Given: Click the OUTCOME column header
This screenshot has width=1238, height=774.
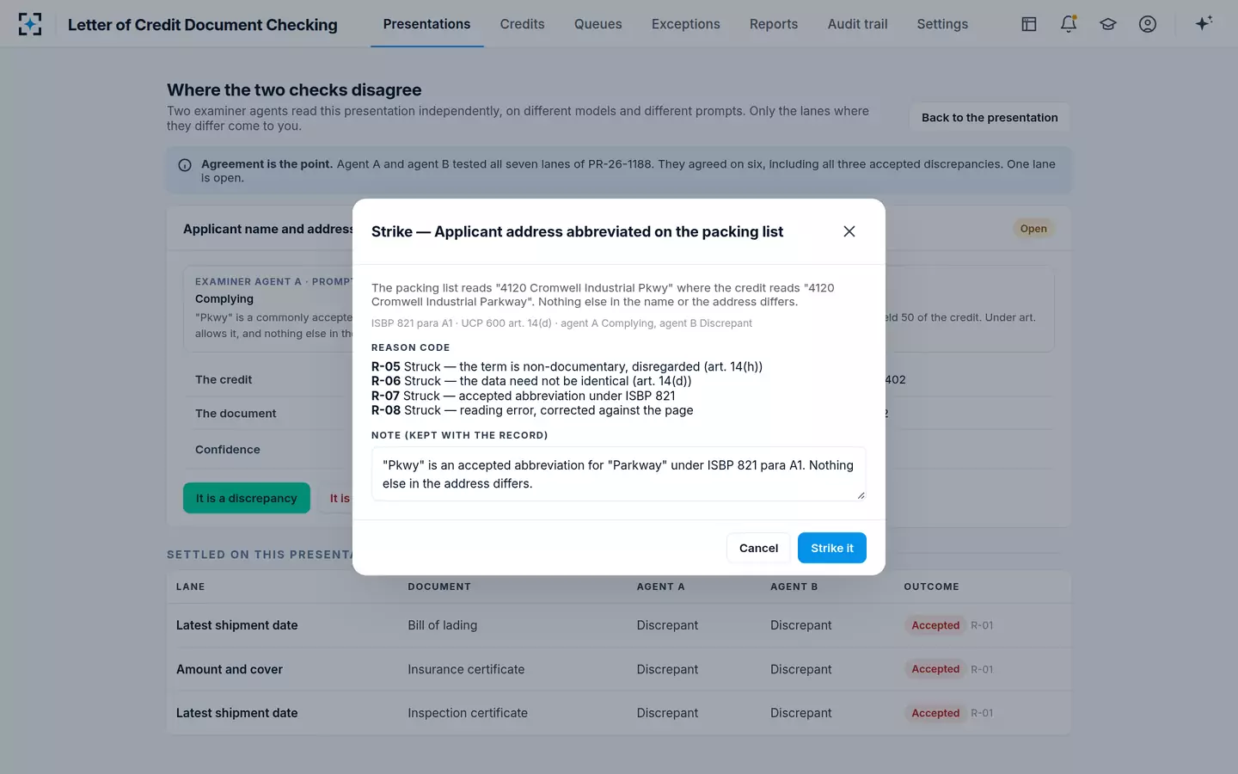Looking at the screenshot, I should 931,587.
